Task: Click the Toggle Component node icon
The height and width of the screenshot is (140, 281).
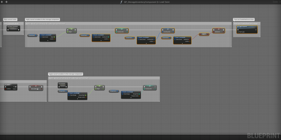Action: pos(238,26)
